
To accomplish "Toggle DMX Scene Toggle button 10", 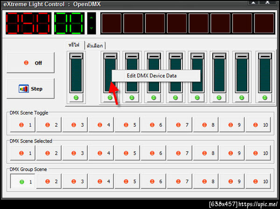I will [x=258, y=125].
